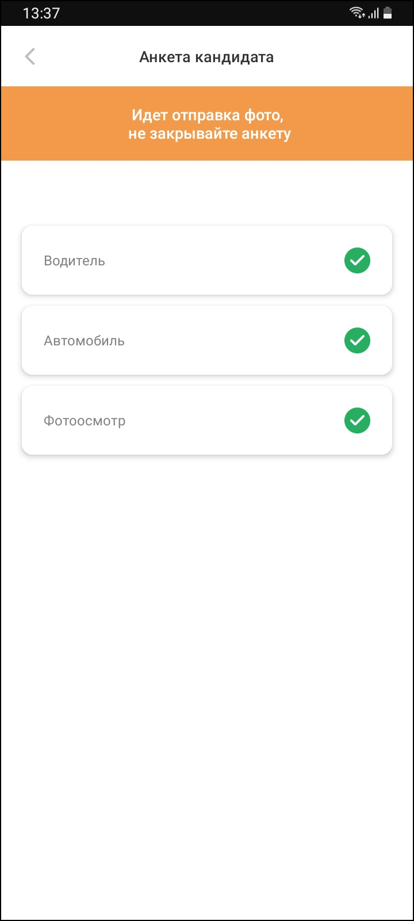Open the Фотоосмотр section card
The height and width of the screenshot is (921, 414).
[207, 421]
